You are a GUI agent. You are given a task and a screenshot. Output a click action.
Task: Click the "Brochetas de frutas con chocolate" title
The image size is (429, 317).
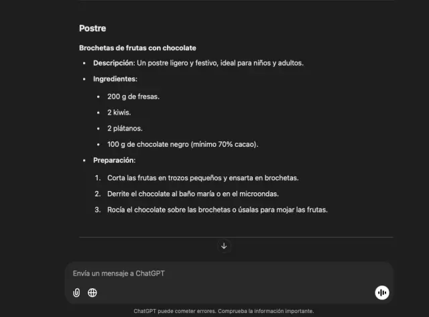(137, 48)
